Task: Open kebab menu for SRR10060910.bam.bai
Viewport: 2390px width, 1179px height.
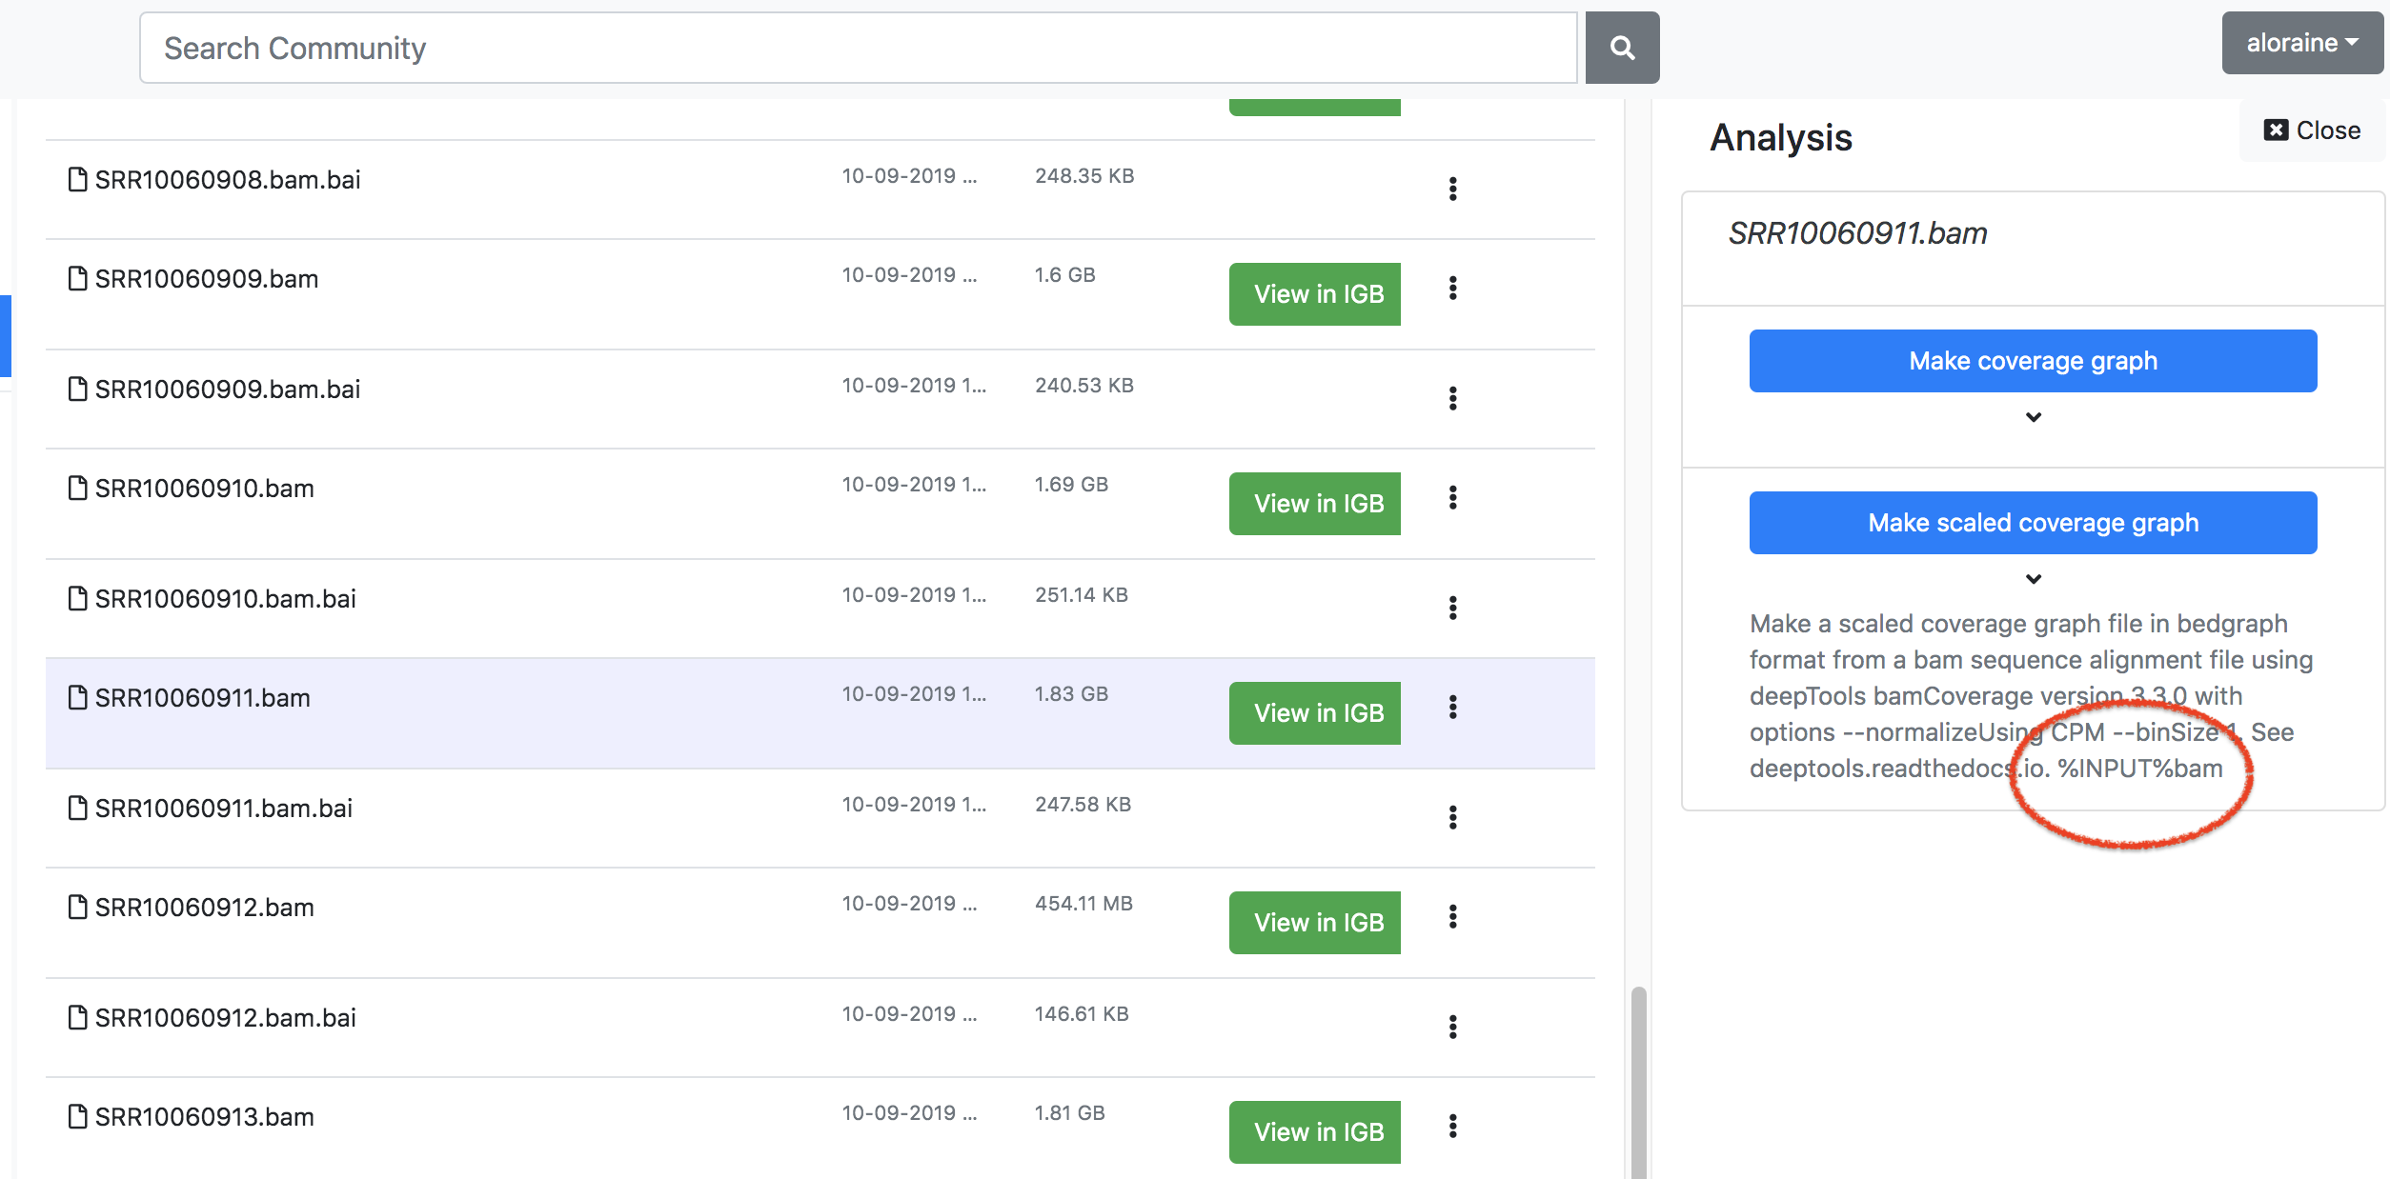Action: (1452, 608)
